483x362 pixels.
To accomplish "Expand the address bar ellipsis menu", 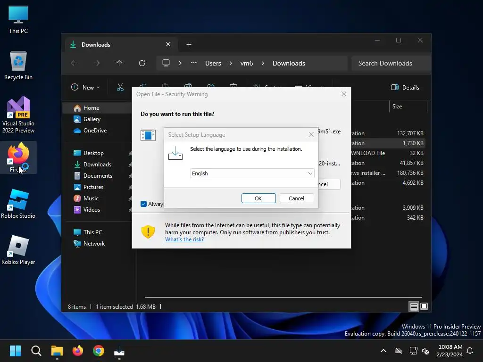I will (194, 63).
